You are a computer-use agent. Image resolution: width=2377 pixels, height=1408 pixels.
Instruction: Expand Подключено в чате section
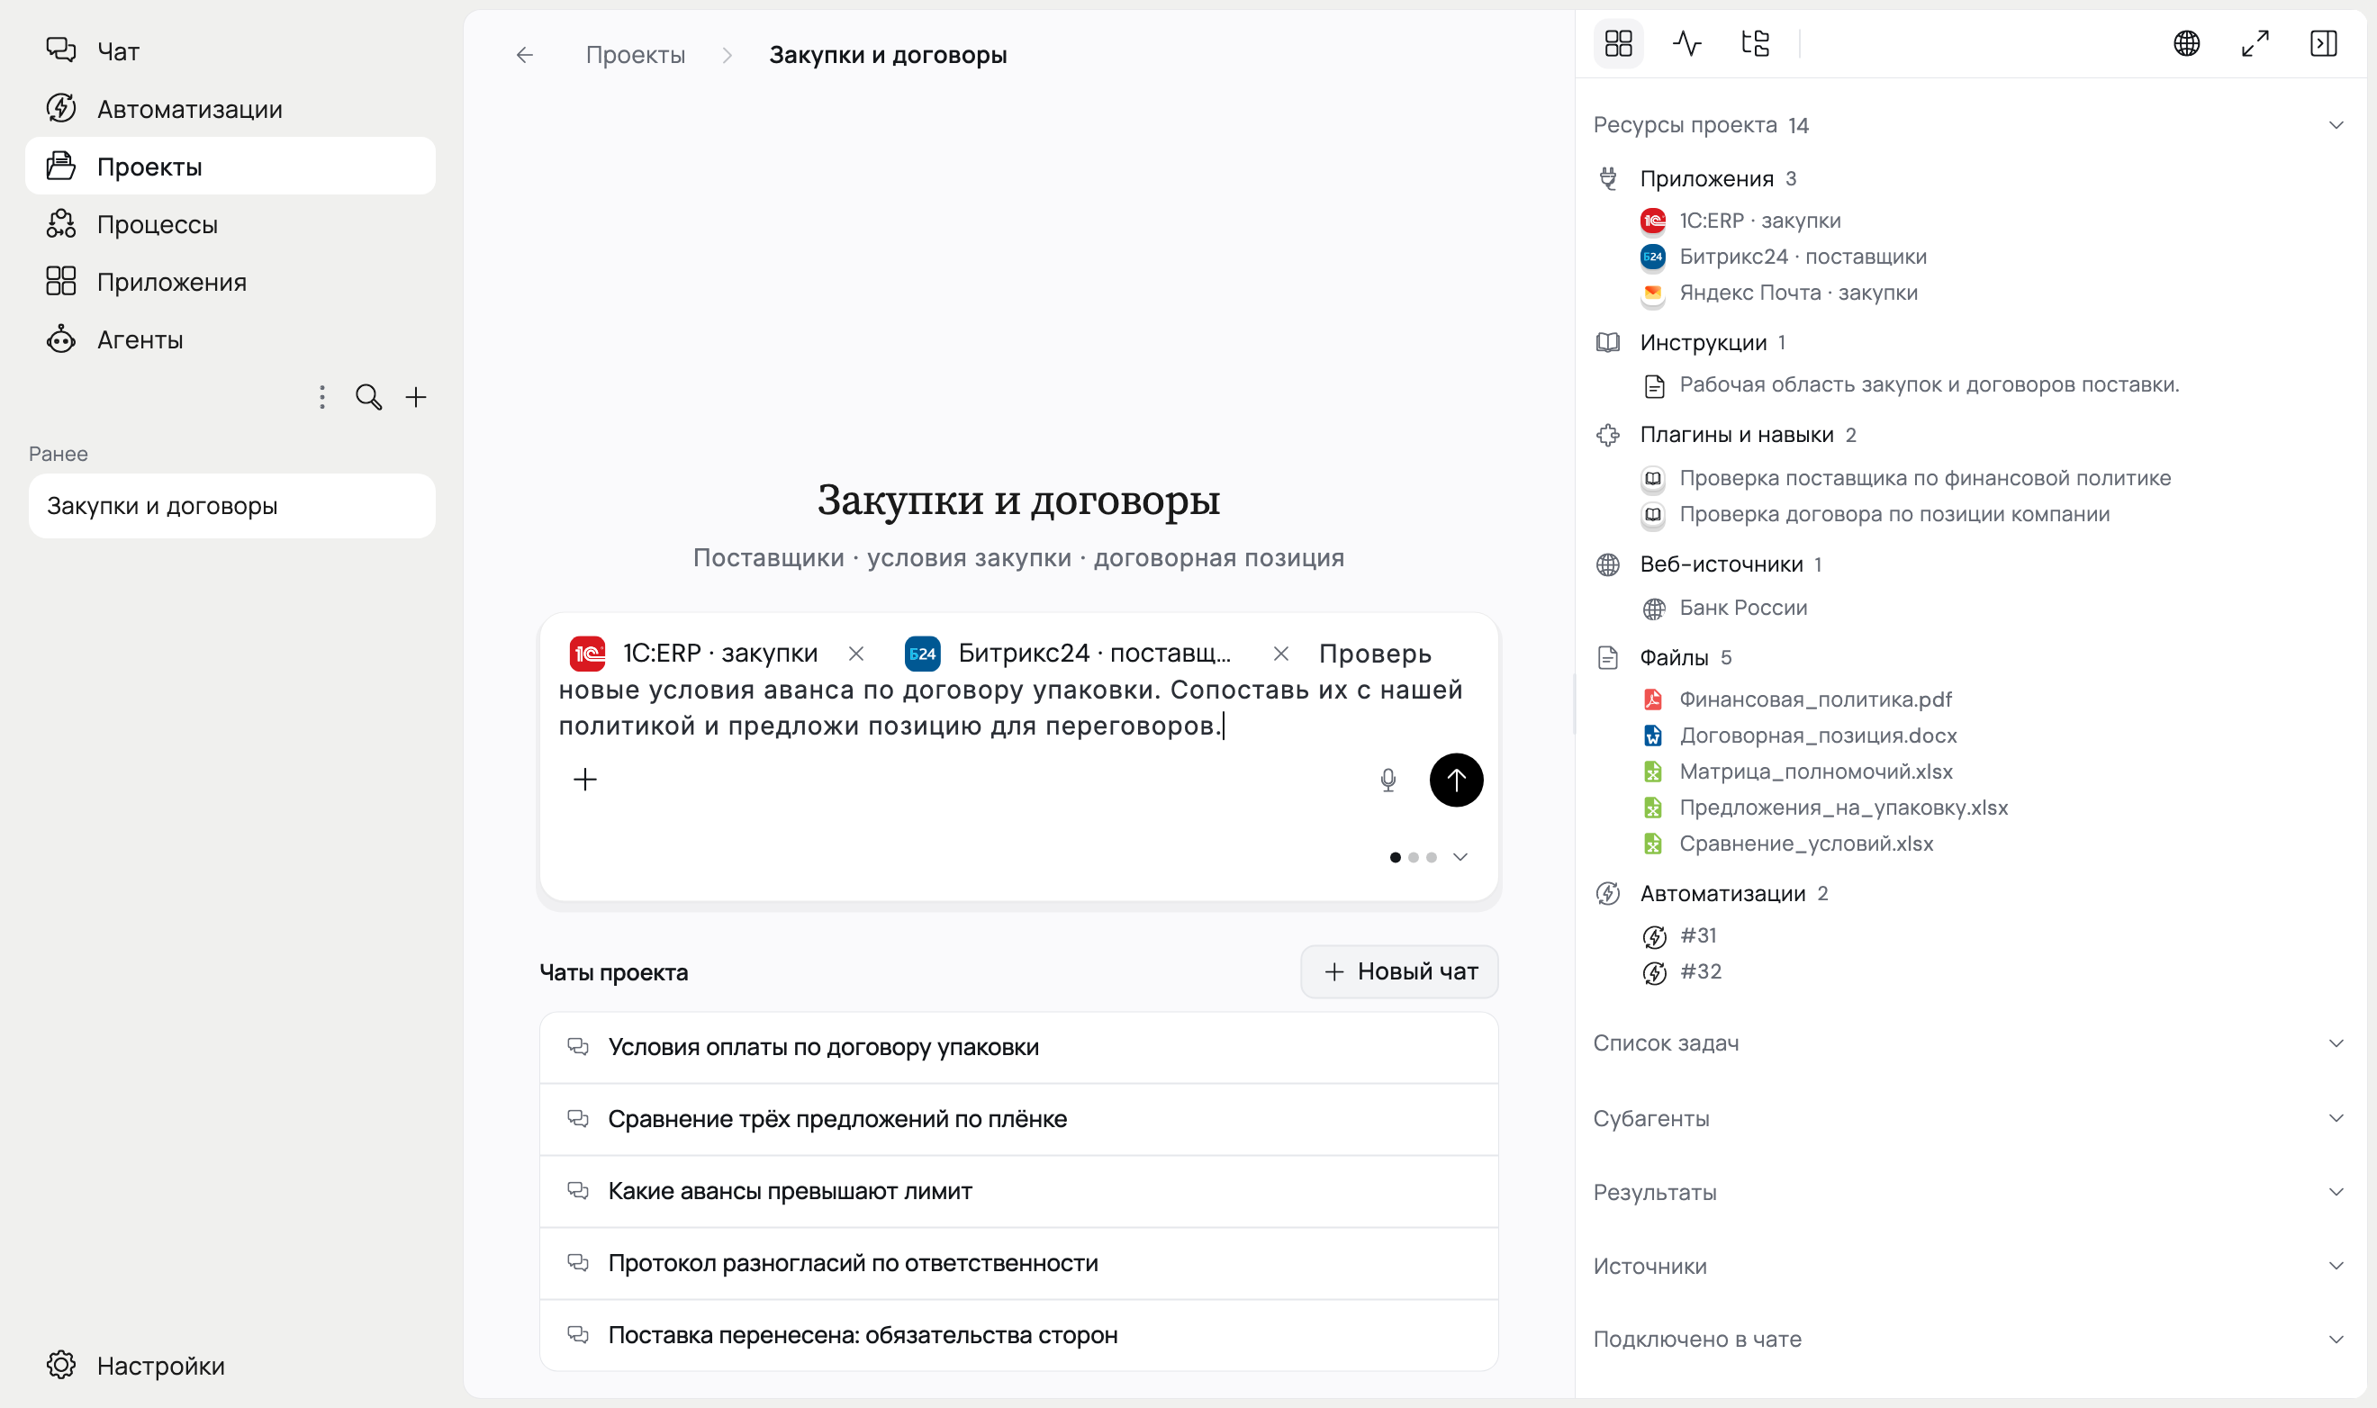[x=1968, y=1339]
